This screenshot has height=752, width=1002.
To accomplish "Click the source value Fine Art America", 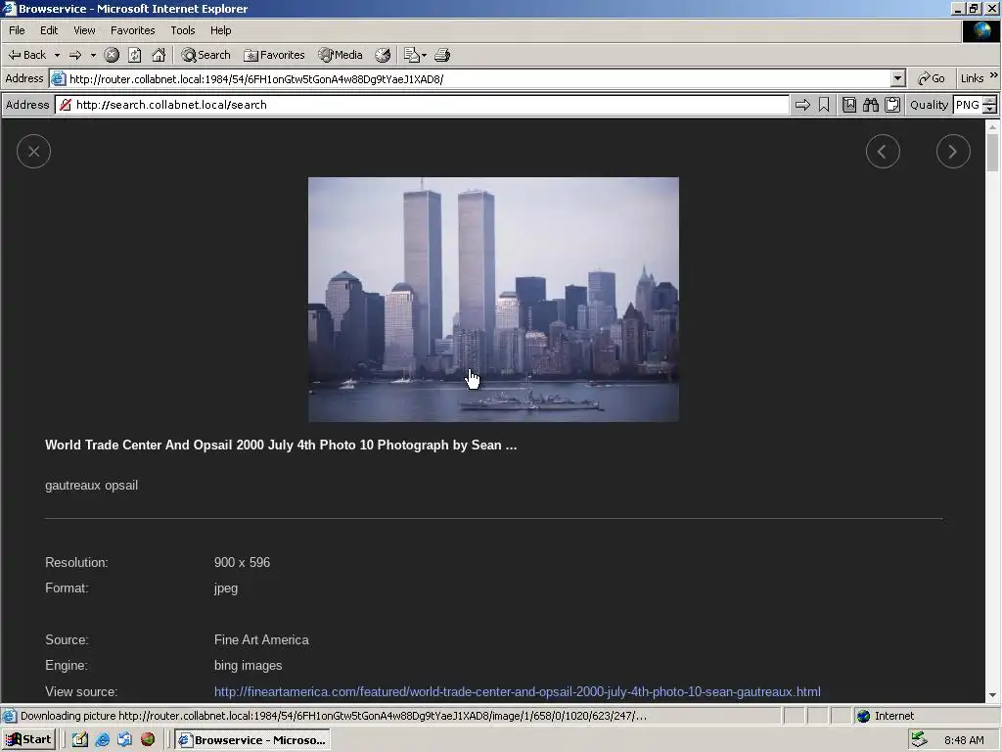I will click(261, 640).
